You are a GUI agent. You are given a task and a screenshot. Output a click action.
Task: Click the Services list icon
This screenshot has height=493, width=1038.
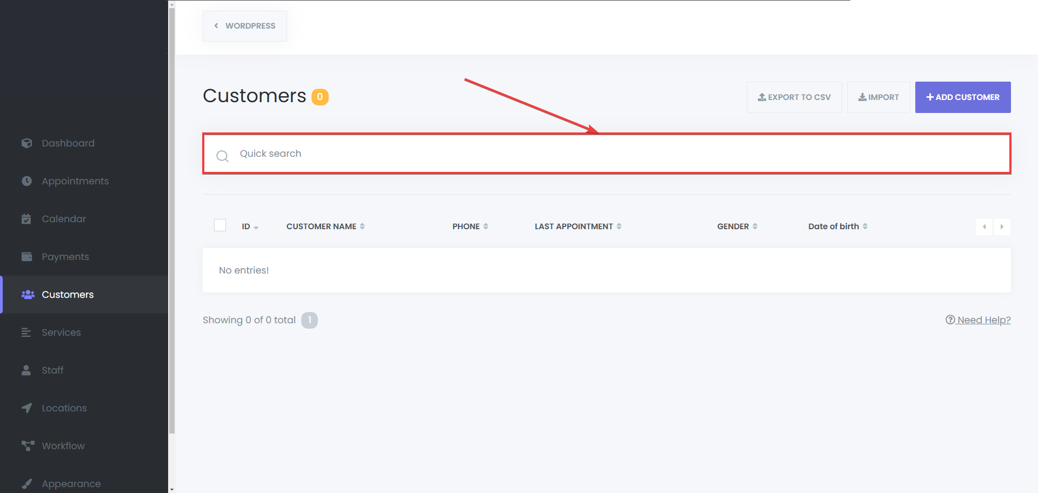coord(26,332)
